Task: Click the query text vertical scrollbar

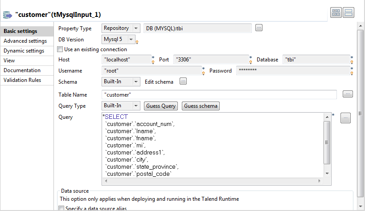Action: [327, 143]
